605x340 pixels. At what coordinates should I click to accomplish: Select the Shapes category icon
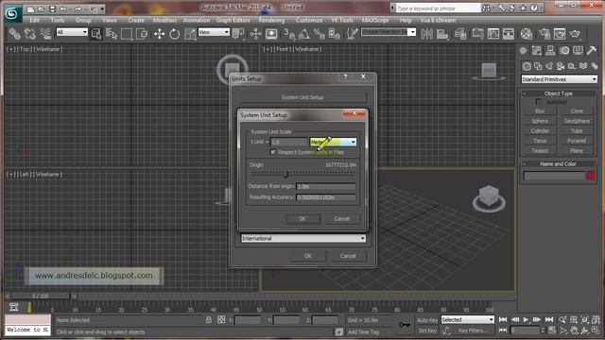[538, 66]
